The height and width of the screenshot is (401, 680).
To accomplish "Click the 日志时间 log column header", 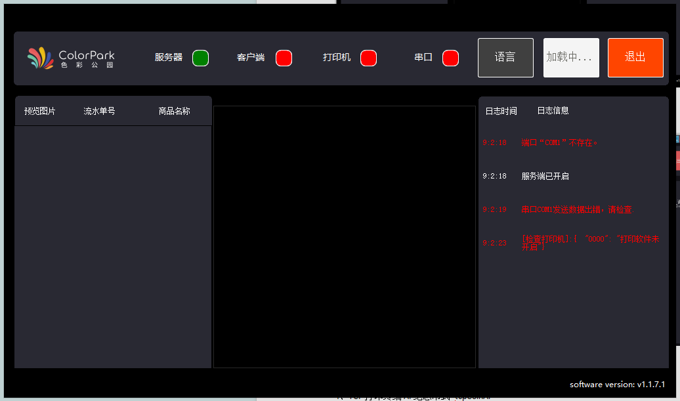I will (x=501, y=111).
